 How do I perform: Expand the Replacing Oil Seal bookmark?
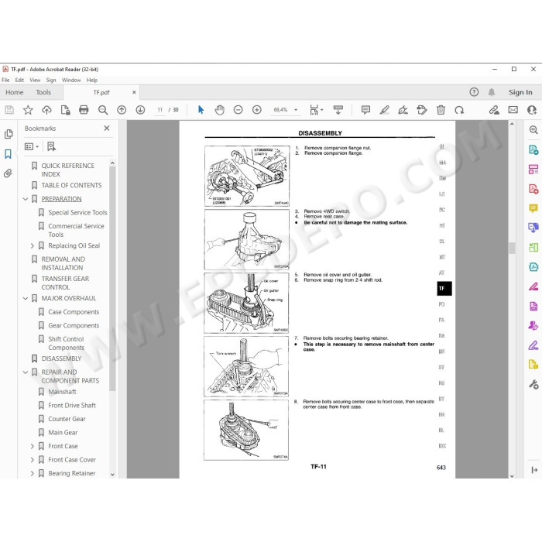click(33, 245)
